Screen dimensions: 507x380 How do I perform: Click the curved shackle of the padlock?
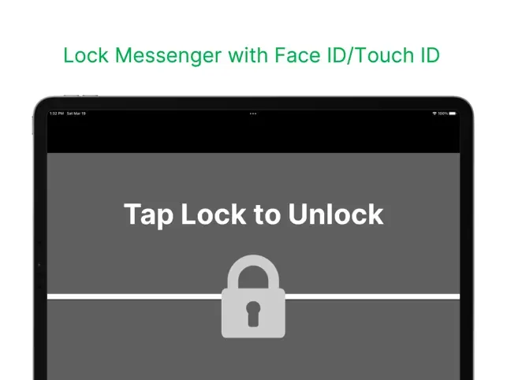point(253,272)
